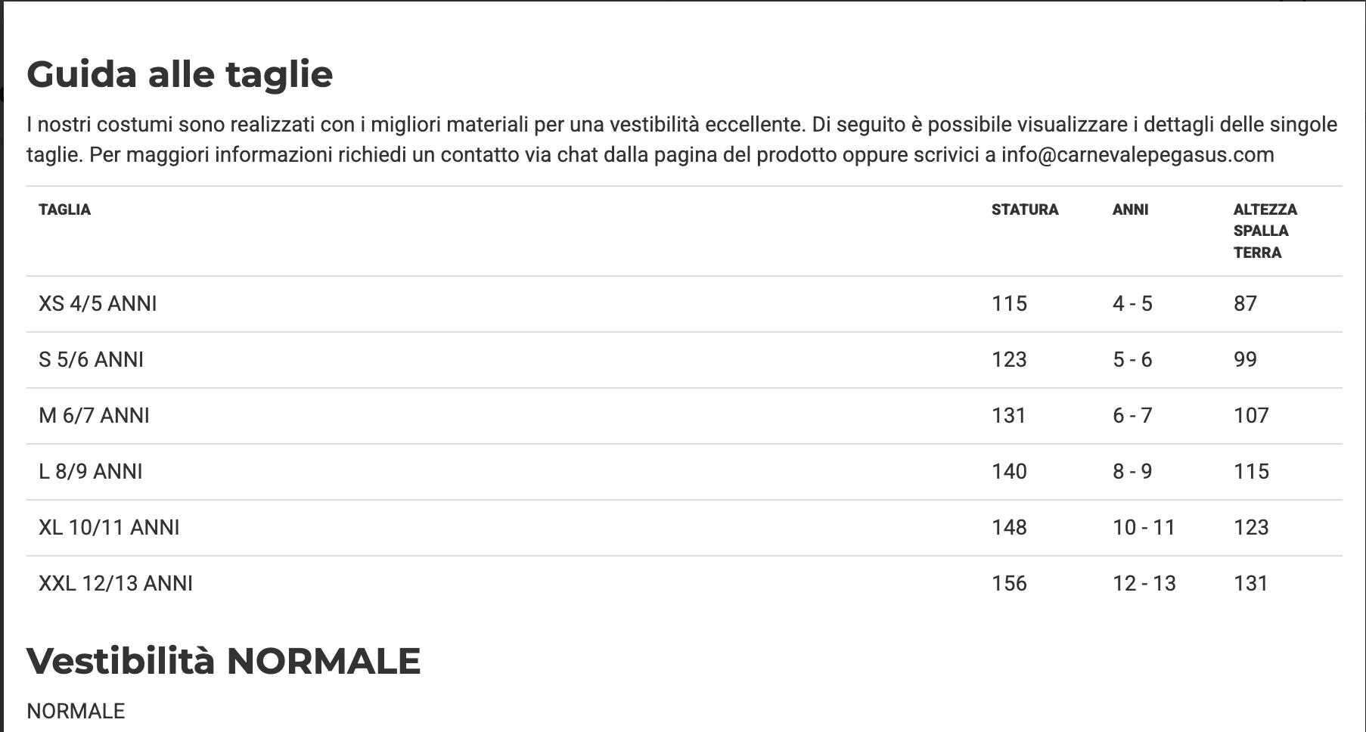
Task: Click the stature value 115
Action: (x=1009, y=304)
